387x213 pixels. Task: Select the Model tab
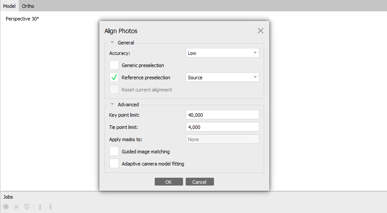[x=10, y=6]
